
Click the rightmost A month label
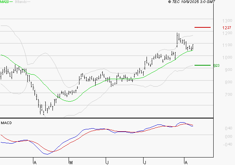pos(186,162)
